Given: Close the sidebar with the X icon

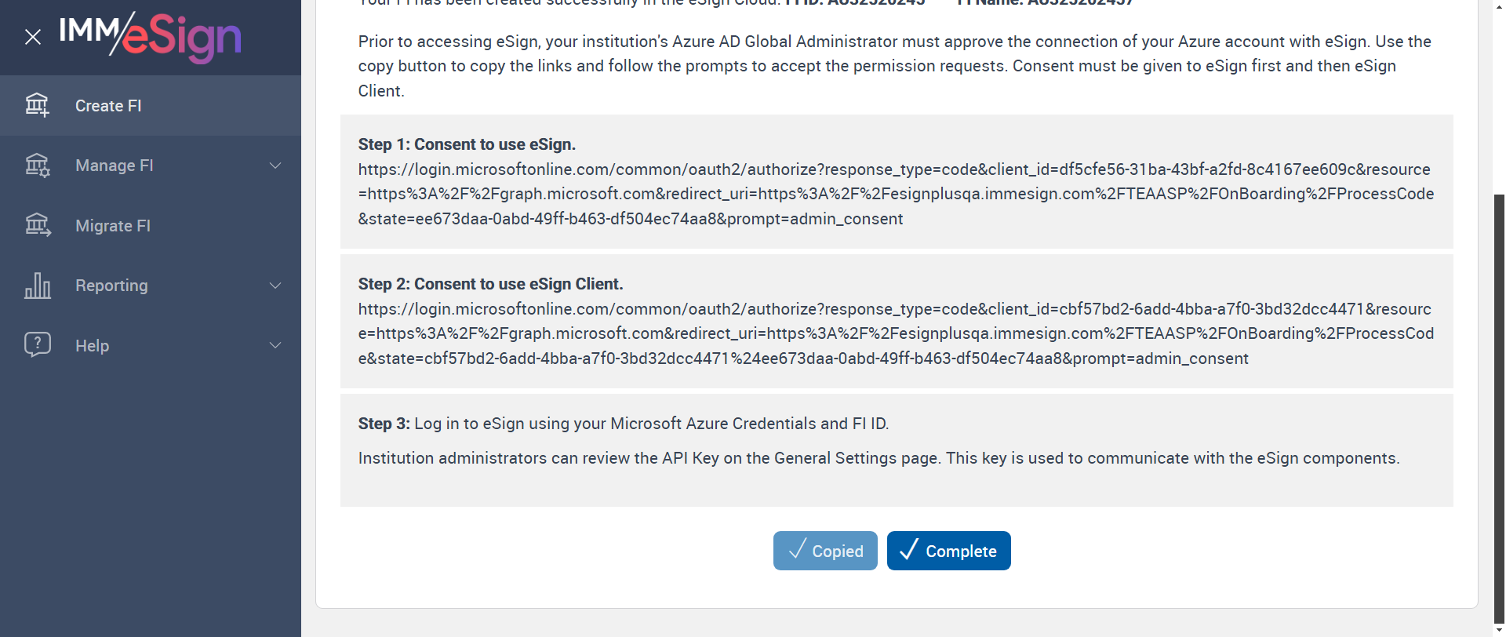Looking at the screenshot, I should pos(33,37).
